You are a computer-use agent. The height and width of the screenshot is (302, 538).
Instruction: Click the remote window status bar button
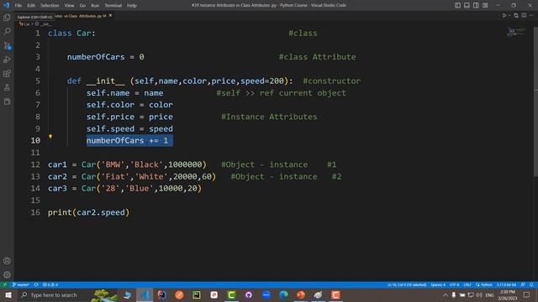coord(4,285)
